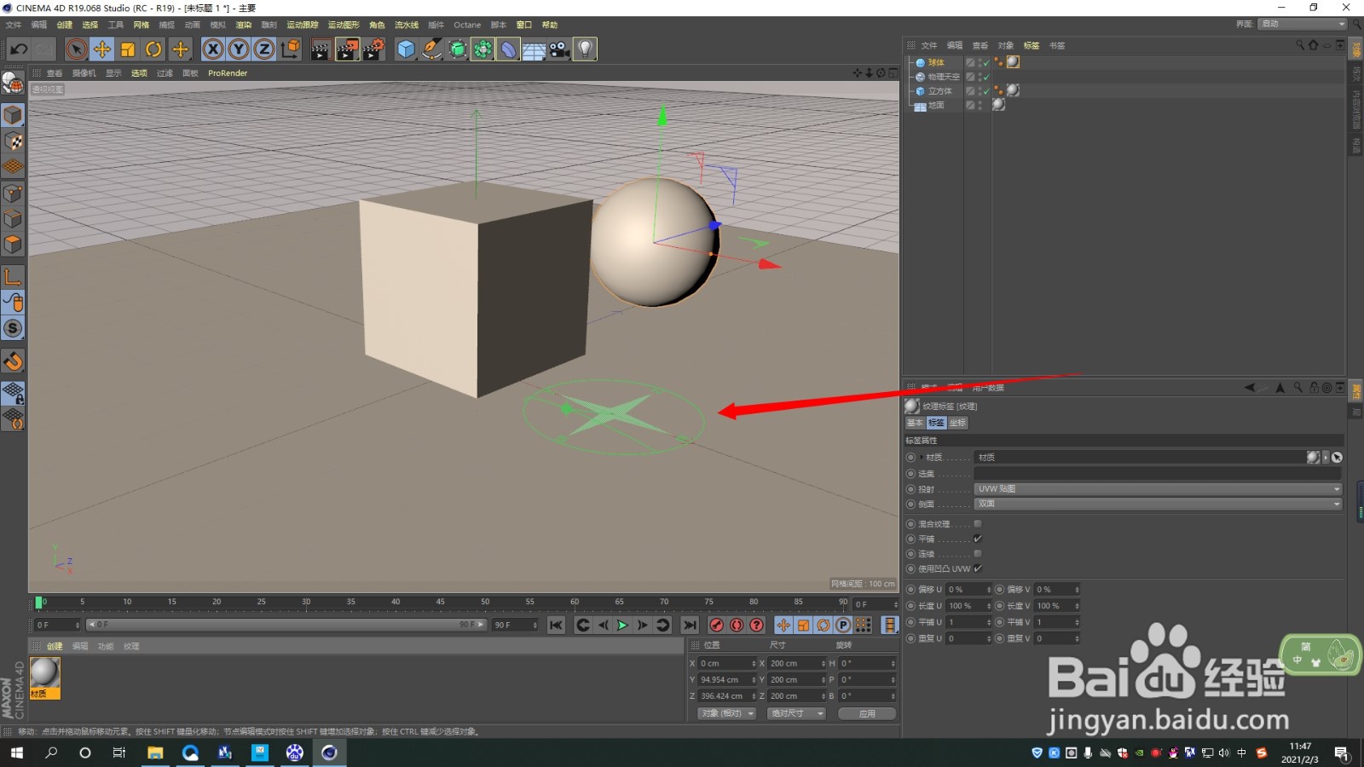Click the Record Active Objects red button
Viewport: 1364px width, 767px height.
coord(717,626)
